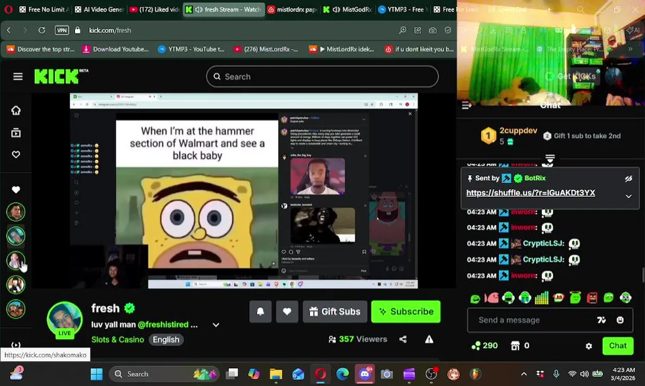
Task: Open chat identity translate icon in message box
Action: [601, 320]
